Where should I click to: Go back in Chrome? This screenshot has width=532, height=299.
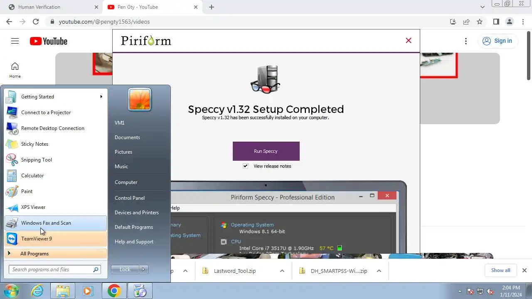click(9, 22)
